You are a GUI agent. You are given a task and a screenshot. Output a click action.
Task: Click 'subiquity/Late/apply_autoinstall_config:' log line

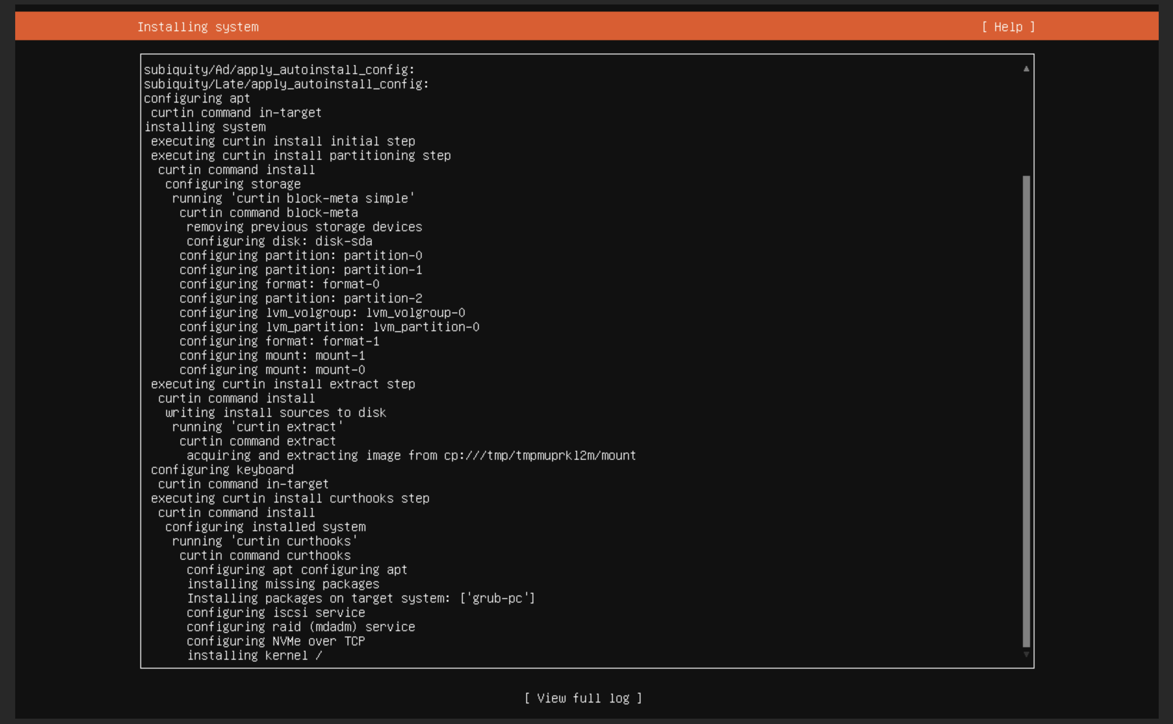click(286, 84)
